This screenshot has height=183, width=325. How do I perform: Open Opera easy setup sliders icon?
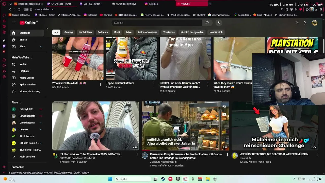(321, 9)
